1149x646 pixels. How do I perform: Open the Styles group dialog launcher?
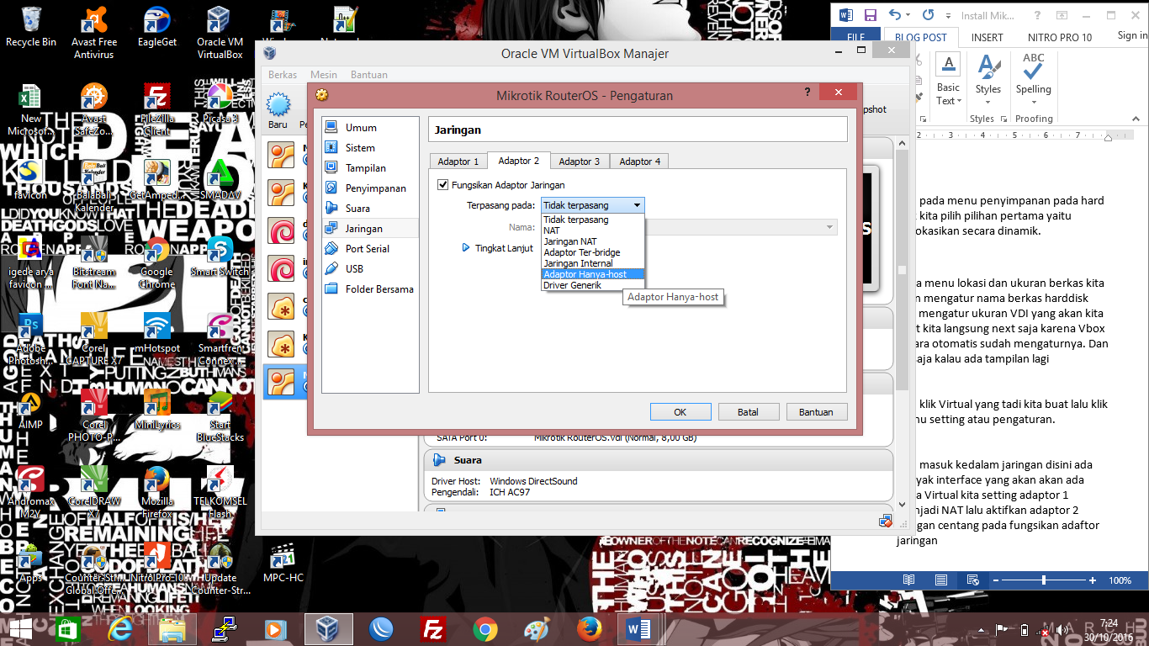[x=1003, y=119]
